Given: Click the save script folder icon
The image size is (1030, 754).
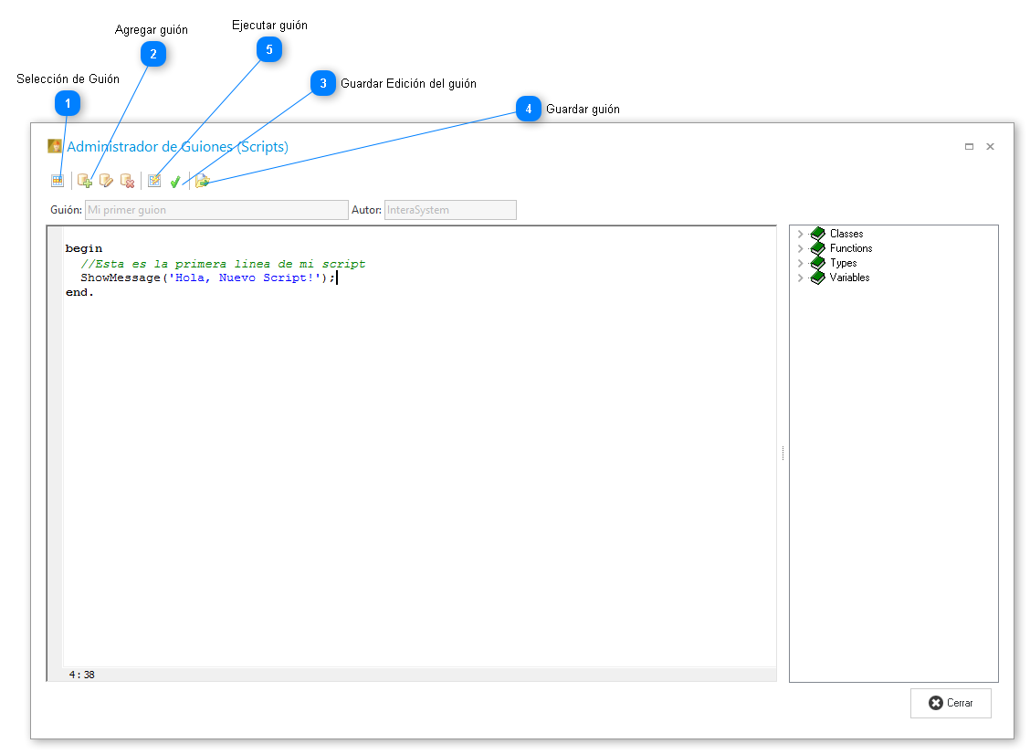Looking at the screenshot, I should [x=202, y=182].
